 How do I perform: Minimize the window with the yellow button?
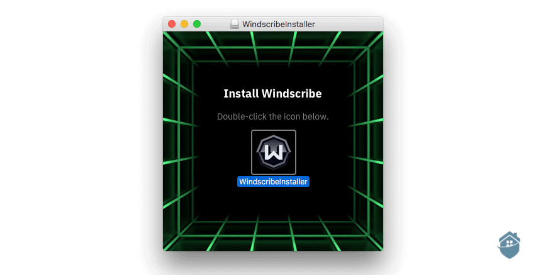tap(184, 24)
